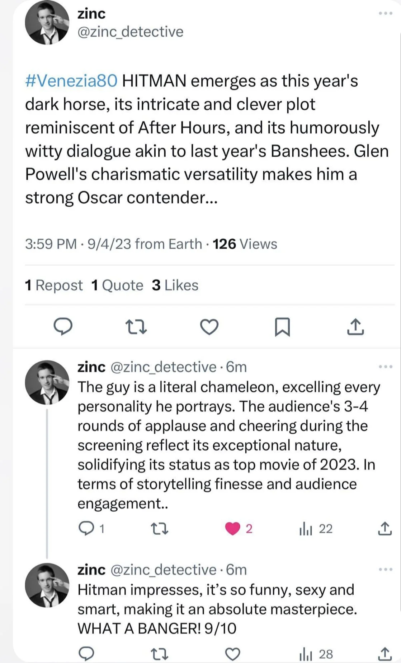Share the main tweet via upload icon
Viewport: 401px width, 663px height.
pos(355,327)
